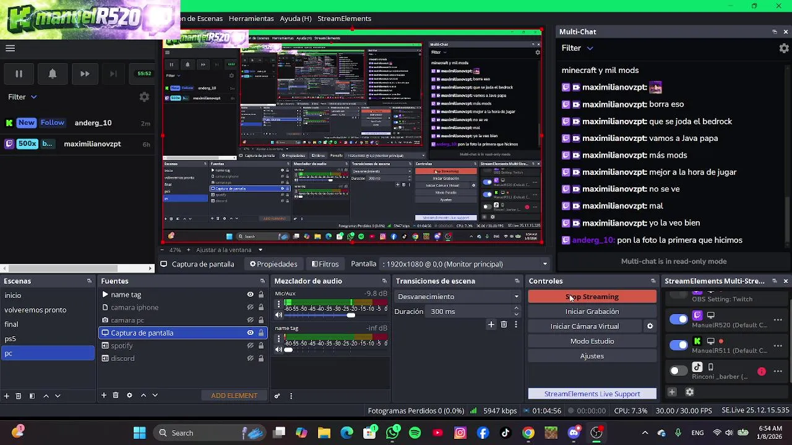Show the spotify source
Screen dimensions: 792x445
[250, 345]
